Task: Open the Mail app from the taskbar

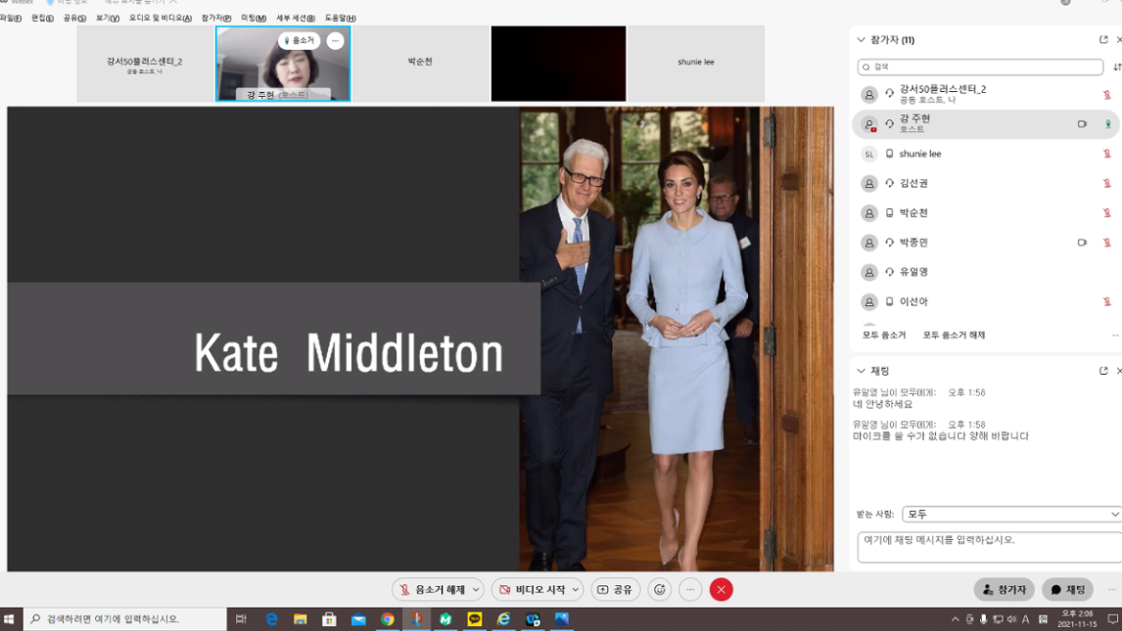Action: click(x=358, y=619)
